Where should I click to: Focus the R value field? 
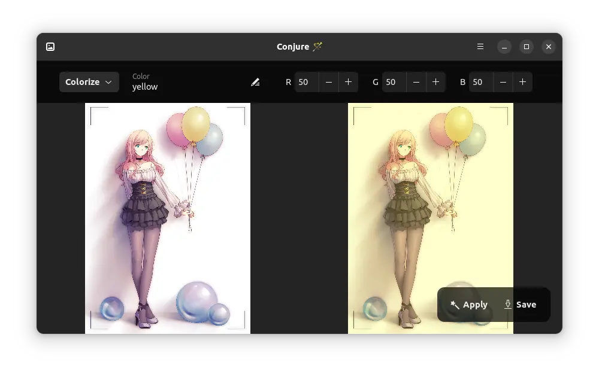coord(305,82)
